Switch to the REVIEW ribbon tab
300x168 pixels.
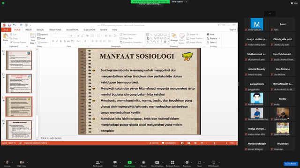(104, 30)
